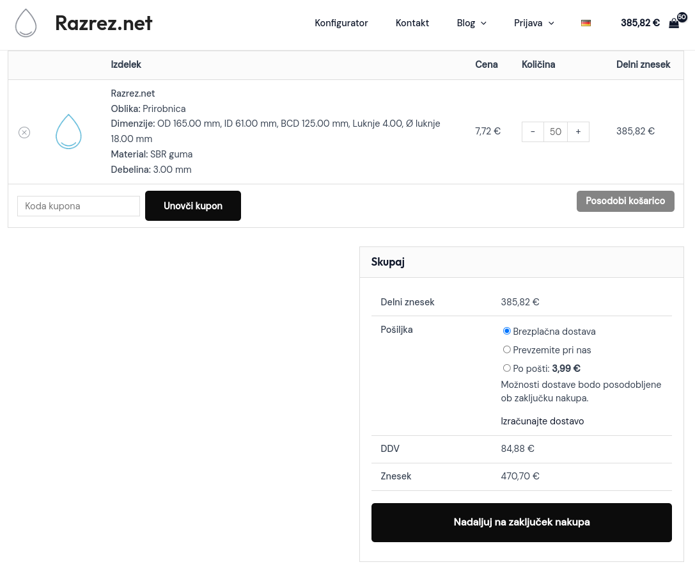Screen dimensions: 695x578
Task: Open the Kontakt menu item
Action: (x=412, y=23)
